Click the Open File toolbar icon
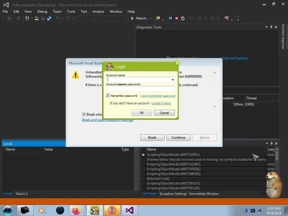Viewport: 288px width, 216px height. tap(37, 18)
